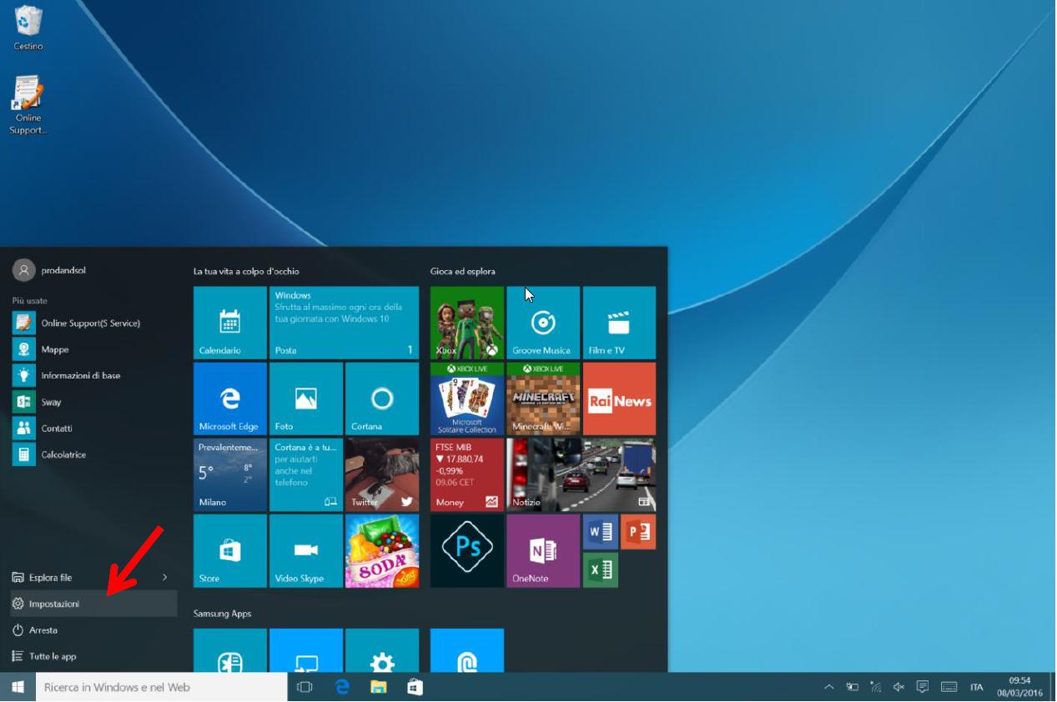Open the Milano weather tile
The image size is (1057, 702).
click(x=230, y=474)
